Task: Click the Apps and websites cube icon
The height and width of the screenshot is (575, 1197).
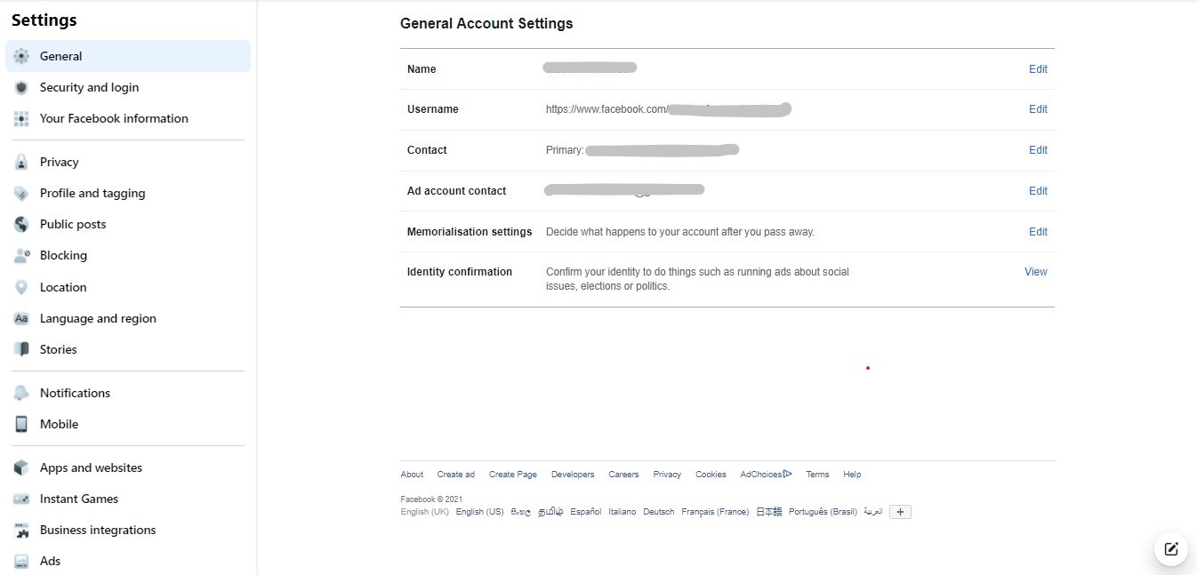Action: click(x=22, y=467)
